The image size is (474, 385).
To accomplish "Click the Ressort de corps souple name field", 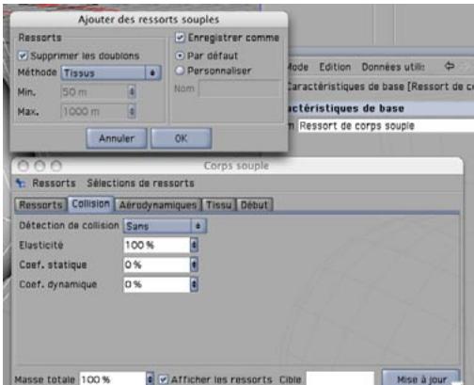I will 386,126.
